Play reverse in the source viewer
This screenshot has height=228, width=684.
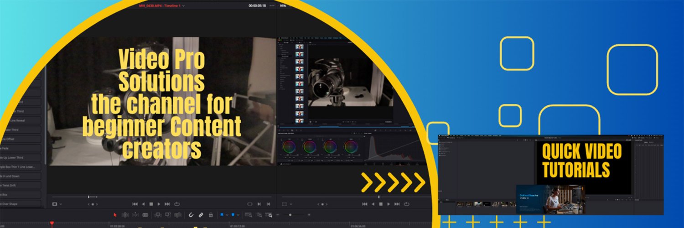point(143,204)
